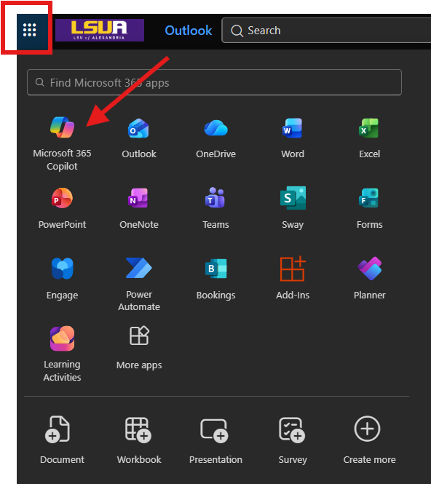The image size is (431, 484).
Task: Click the magnifier in Find apps field
Action: (39, 82)
